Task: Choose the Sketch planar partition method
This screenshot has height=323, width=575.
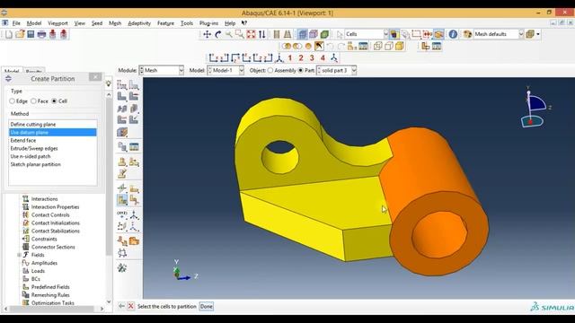Action: pyautogui.click(x=53, y=164)
